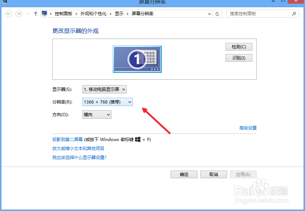Click the refresh icon beside the address bar
The image size is (305, 211).
point(217,14)
